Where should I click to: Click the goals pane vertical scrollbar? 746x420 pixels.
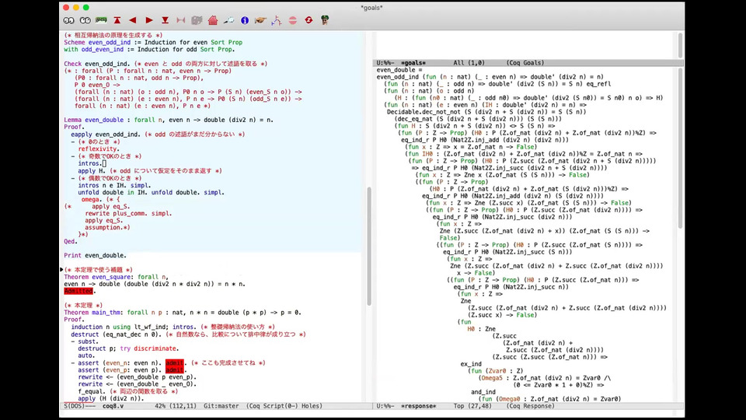(x=681, y=149)
